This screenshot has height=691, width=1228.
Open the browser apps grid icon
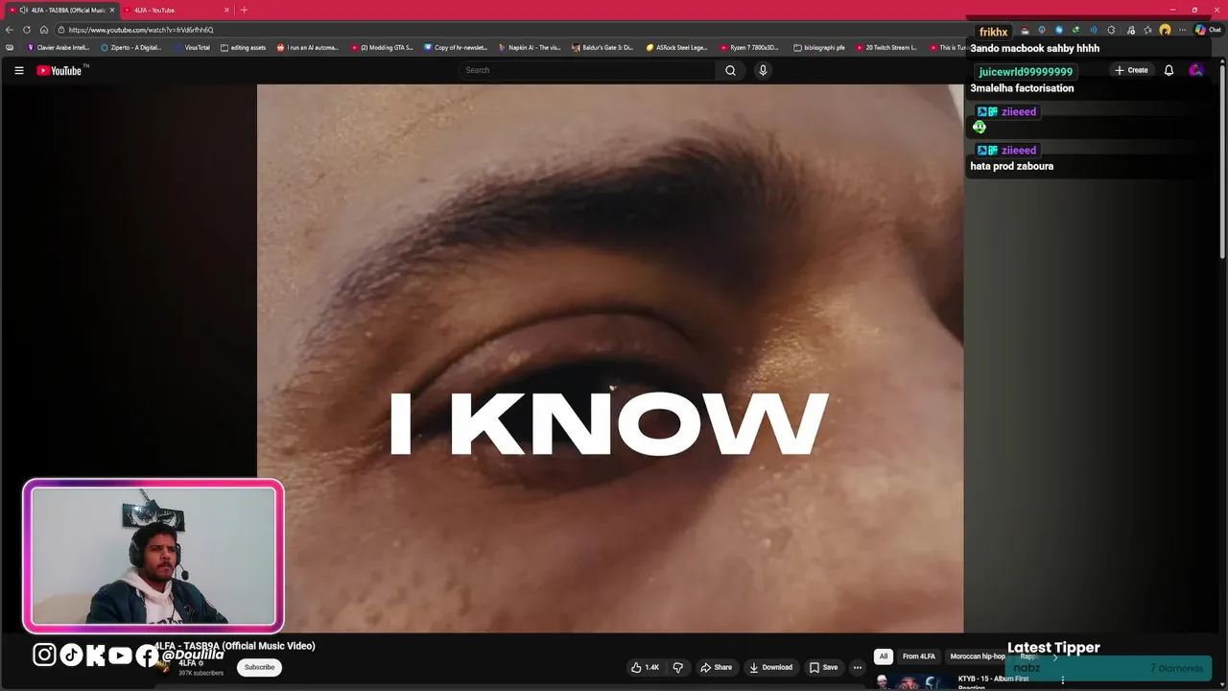click(x=10, y=47)
